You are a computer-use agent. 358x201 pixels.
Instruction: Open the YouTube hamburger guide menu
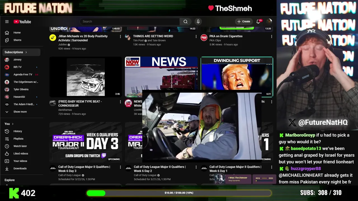(7, 21)
